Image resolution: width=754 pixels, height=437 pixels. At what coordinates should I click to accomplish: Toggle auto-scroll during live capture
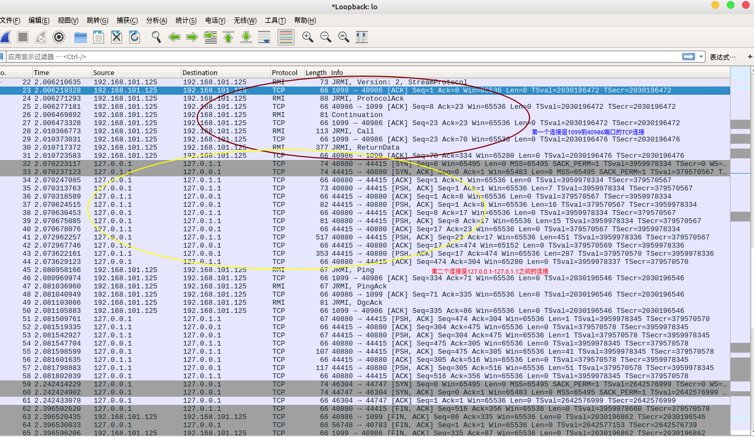click(x=264, y=37)
